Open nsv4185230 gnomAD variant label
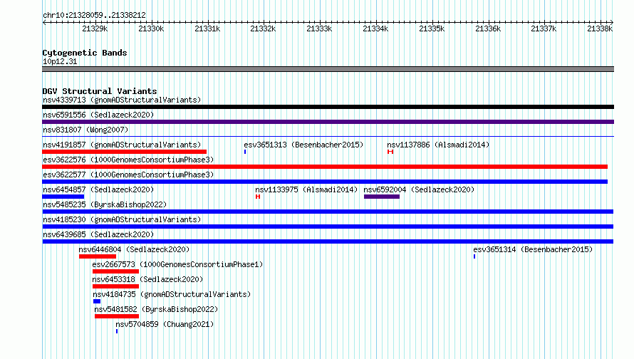634x359 pixels. click(122, 219)
